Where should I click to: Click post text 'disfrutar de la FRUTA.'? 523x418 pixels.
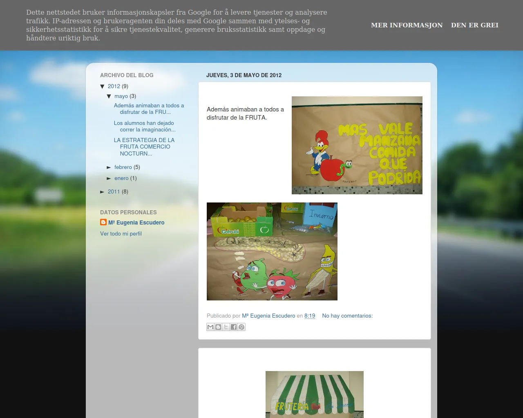[237, 118]
